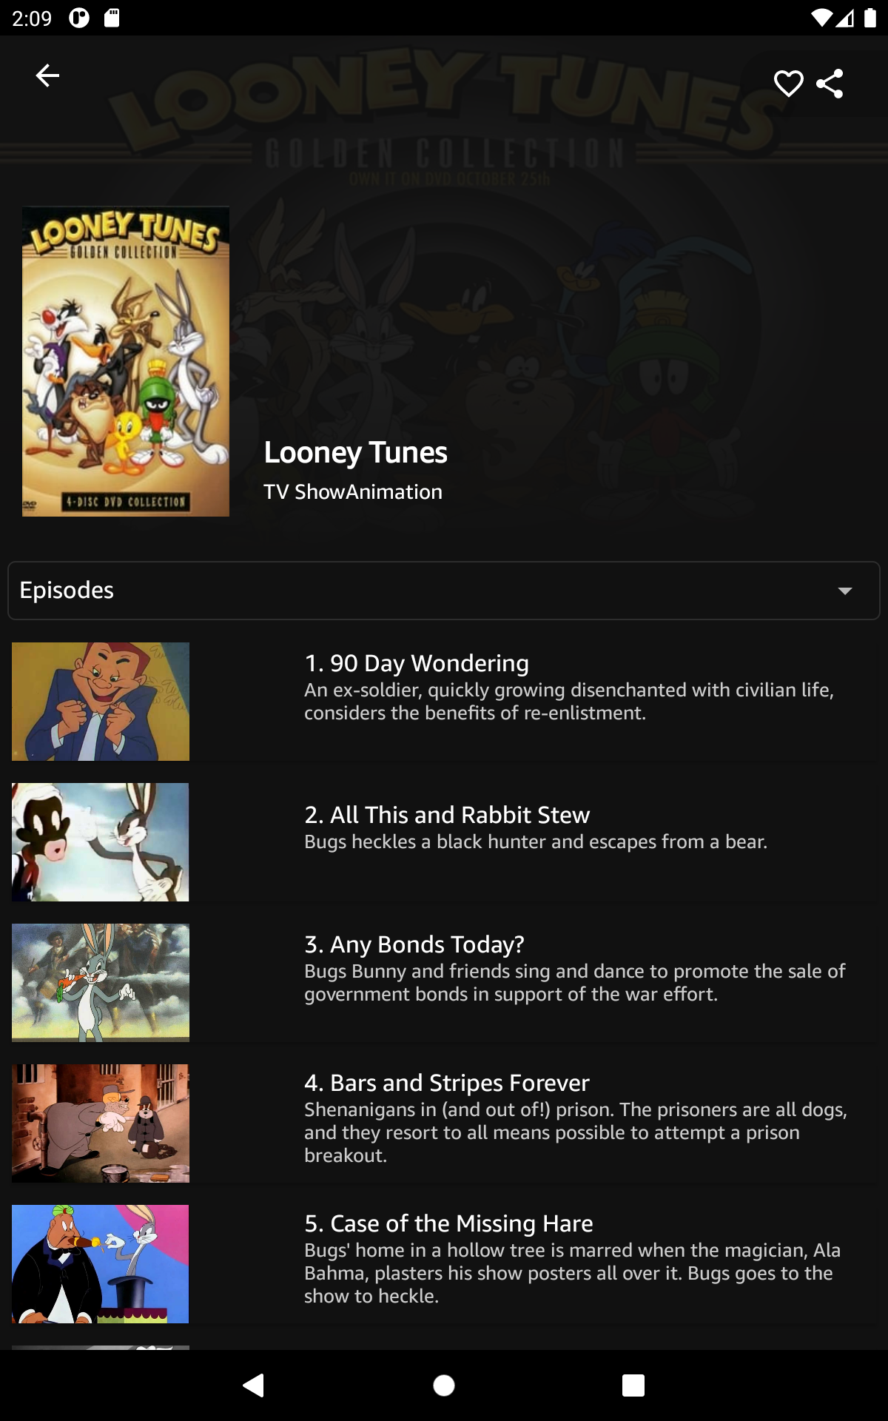Tap the heart icon to favorite Looney Tunes
The height and width of the screenshot is (1421, 888).
(788, 84)
